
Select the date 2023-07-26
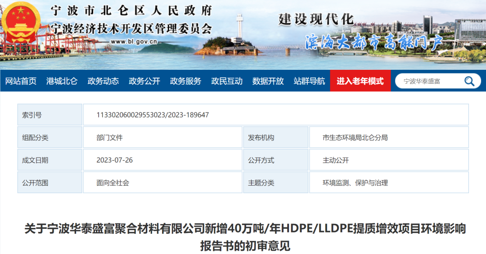coord(114,160)
